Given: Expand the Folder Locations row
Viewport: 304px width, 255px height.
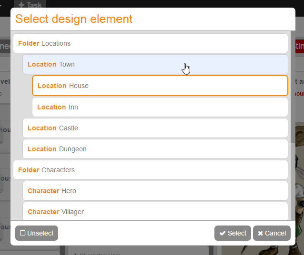Looking at the screenshot, I should click(x=150, y=43).
